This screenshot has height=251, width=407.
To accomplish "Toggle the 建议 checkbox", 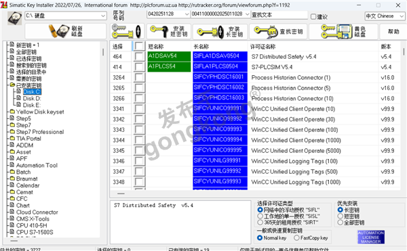I will [313, 16].
